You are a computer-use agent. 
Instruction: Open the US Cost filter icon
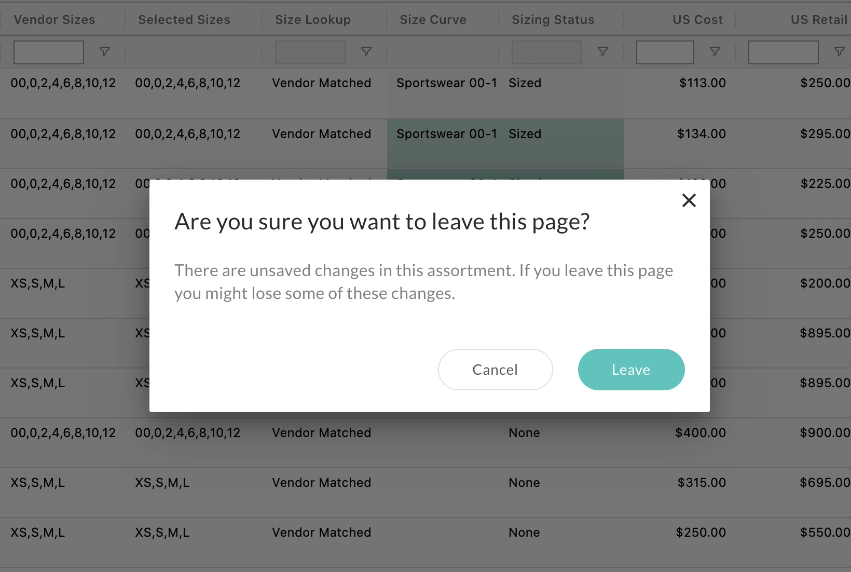pos(715,51)
